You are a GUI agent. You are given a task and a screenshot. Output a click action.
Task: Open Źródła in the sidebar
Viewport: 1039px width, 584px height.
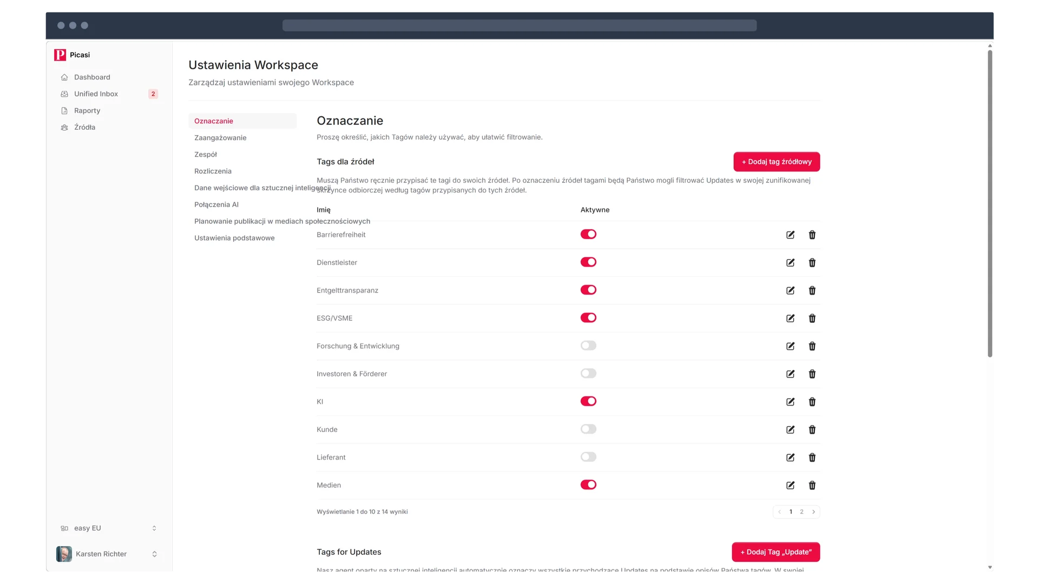pos(109,128)
